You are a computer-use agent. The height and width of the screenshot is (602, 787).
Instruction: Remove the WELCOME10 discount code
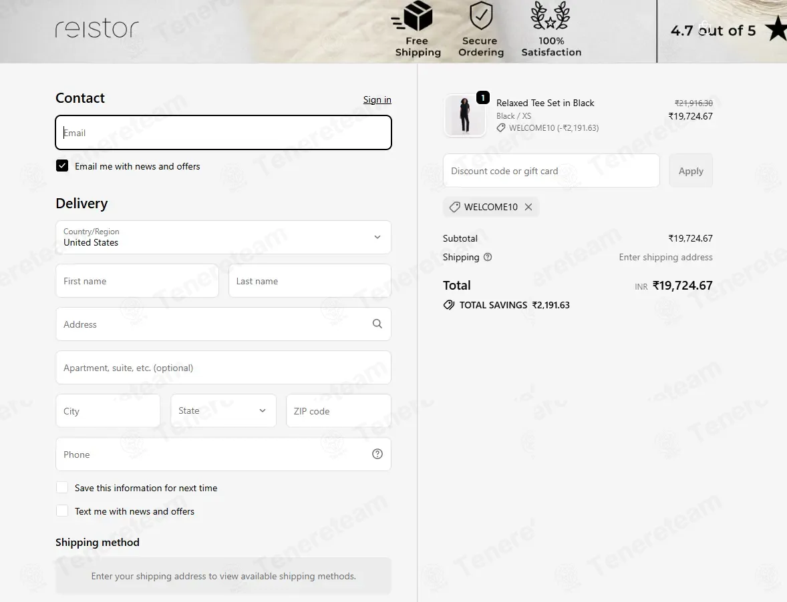[x=528, y=207]
